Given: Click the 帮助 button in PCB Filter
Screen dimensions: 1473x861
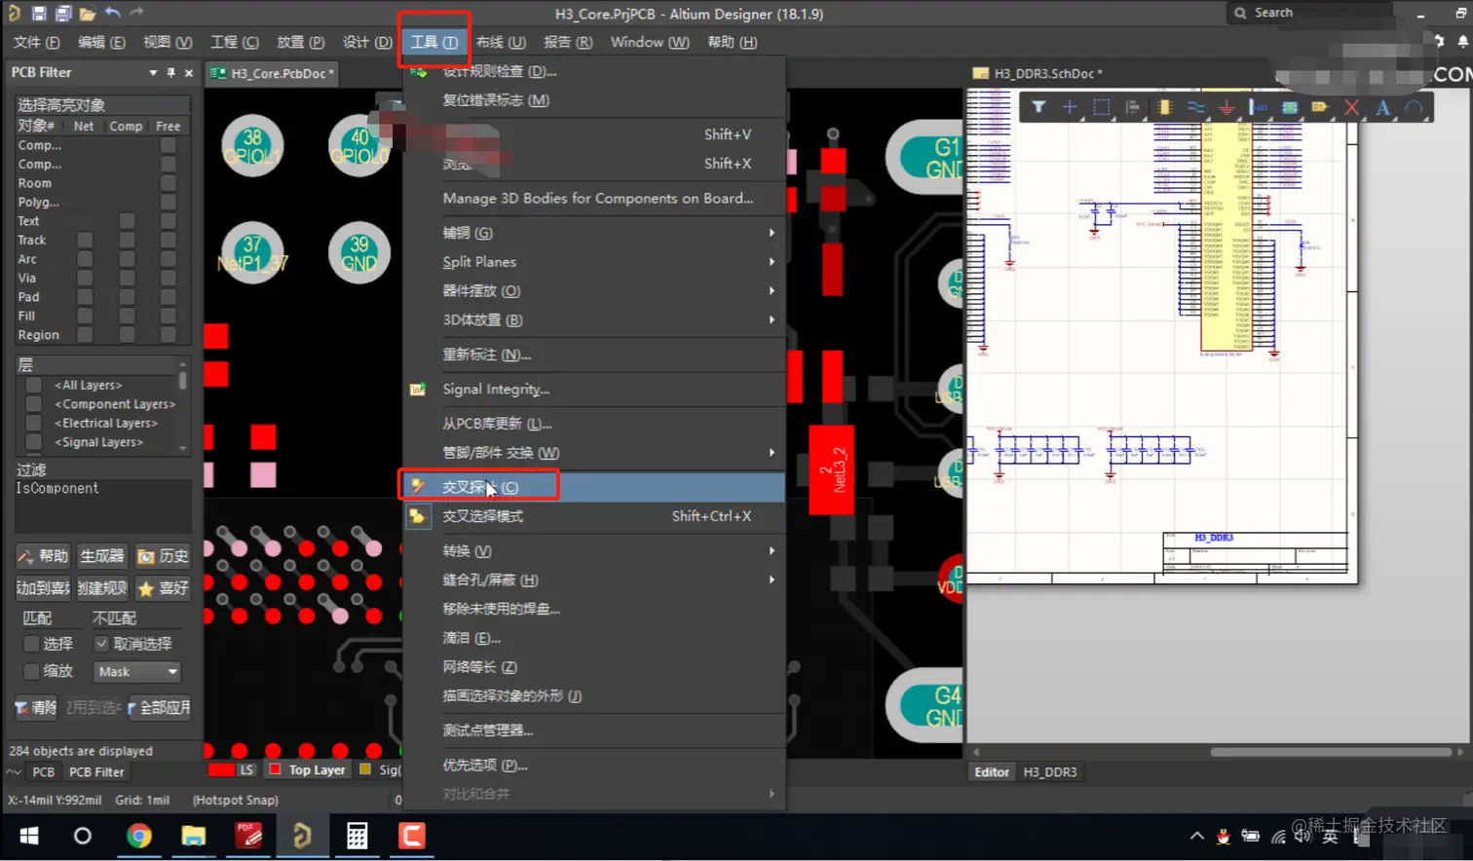Looking at the screenshot, I should click(43, 556).
